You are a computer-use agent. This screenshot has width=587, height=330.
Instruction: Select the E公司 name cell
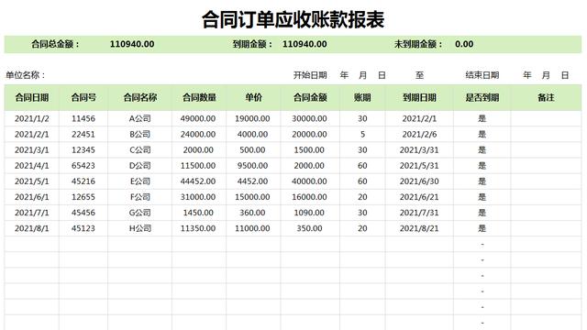click(140, 181)
